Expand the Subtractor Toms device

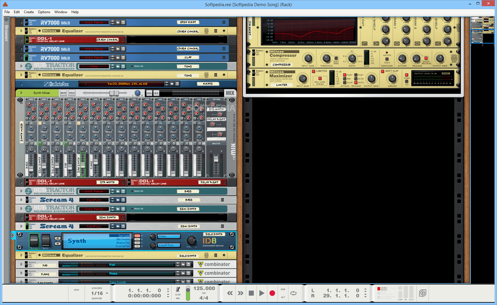21,66
